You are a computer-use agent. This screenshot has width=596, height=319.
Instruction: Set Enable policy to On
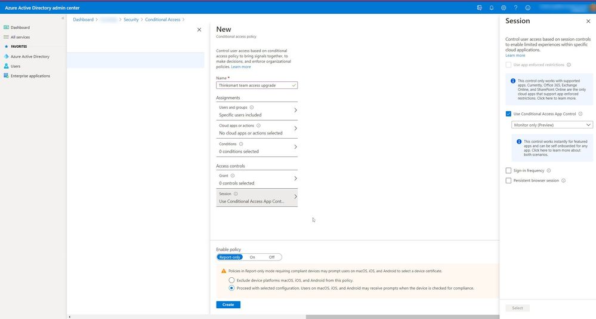click(252, 257)
